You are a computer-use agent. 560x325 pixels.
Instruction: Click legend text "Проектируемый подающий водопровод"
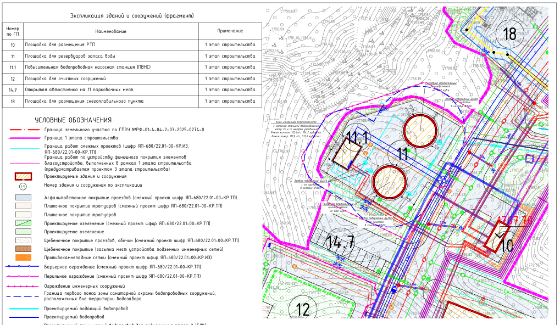click(x=86, y=309)
